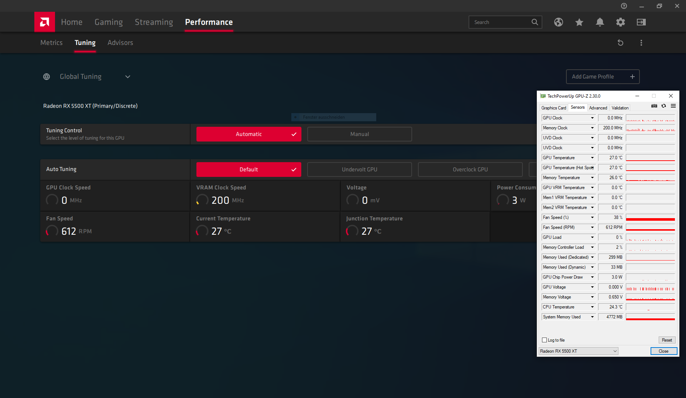Screen dimensions: 686x398
Task: Click the Radeon RX 5500 XT (Primary/Discrete) label
Action: [x=90, y=106]
